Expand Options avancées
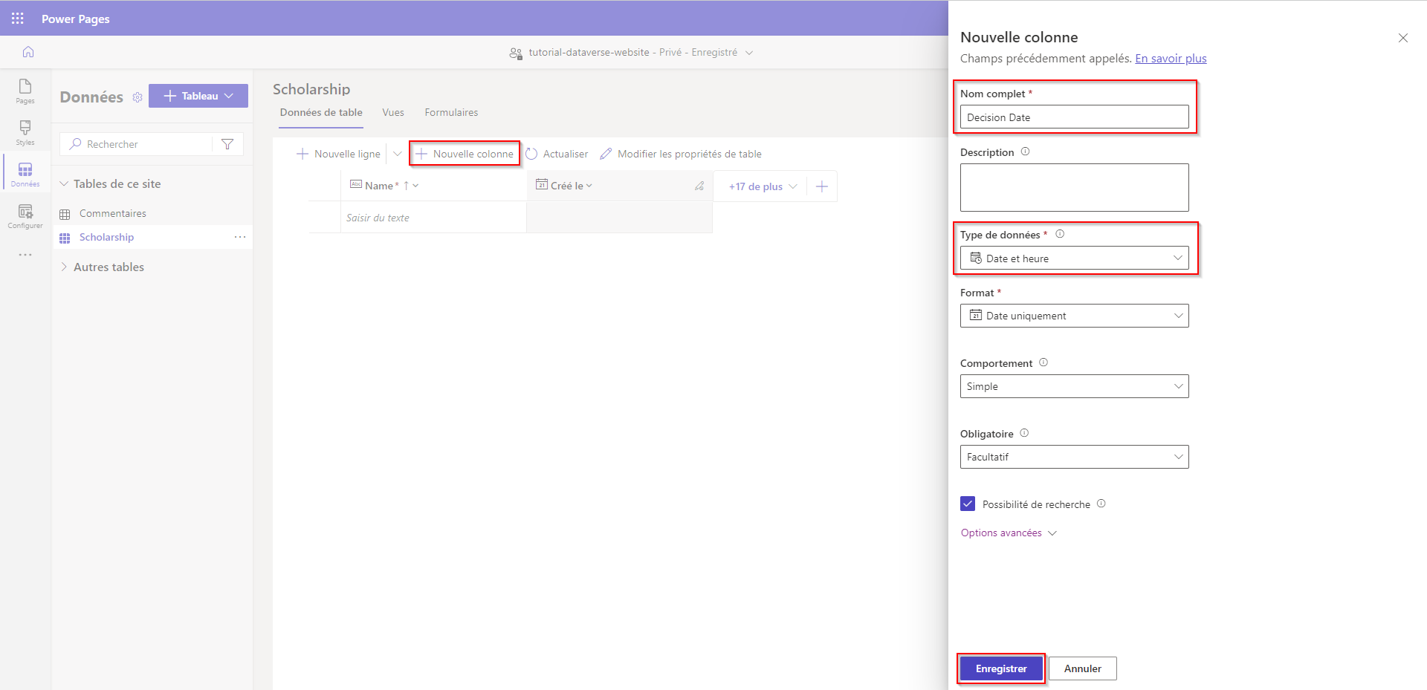Screen dimensions: 1427x690 (x=1009, y=533)
